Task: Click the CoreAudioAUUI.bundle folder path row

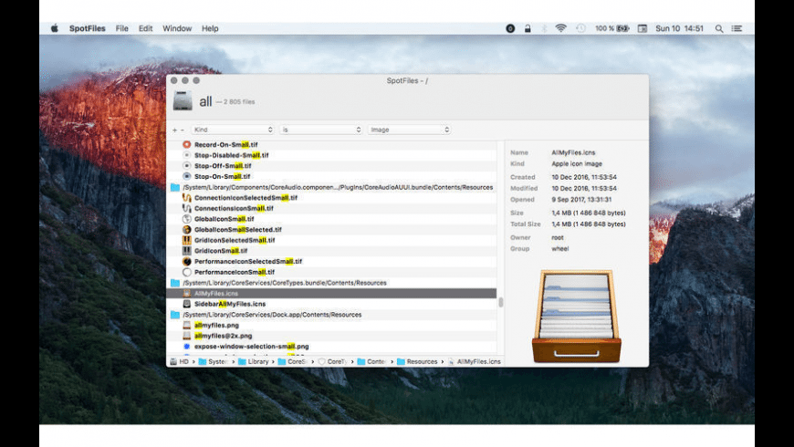Action: tap(331, 187)
